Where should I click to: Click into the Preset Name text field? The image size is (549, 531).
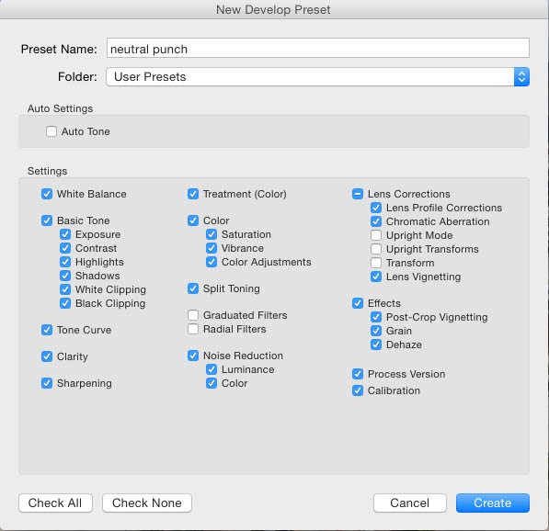pyautogui.click(x=318, y=49)
